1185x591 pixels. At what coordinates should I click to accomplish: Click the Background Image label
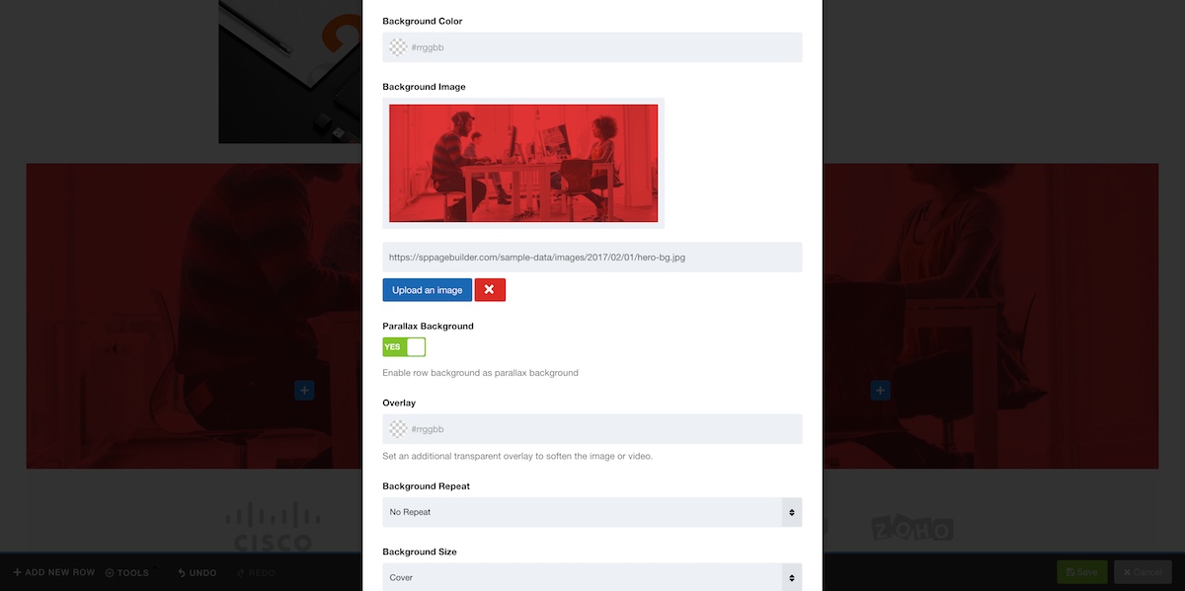coord(425,87)
